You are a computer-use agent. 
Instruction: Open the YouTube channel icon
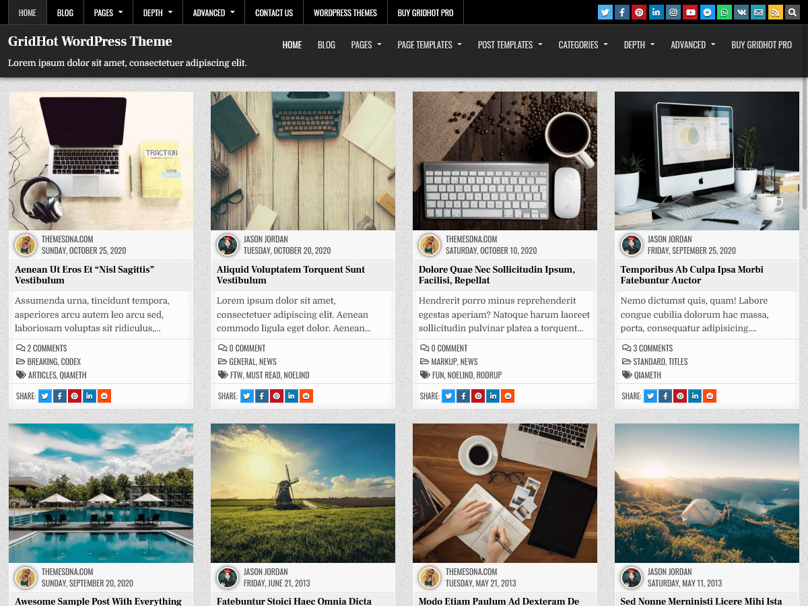pos(690,11)
